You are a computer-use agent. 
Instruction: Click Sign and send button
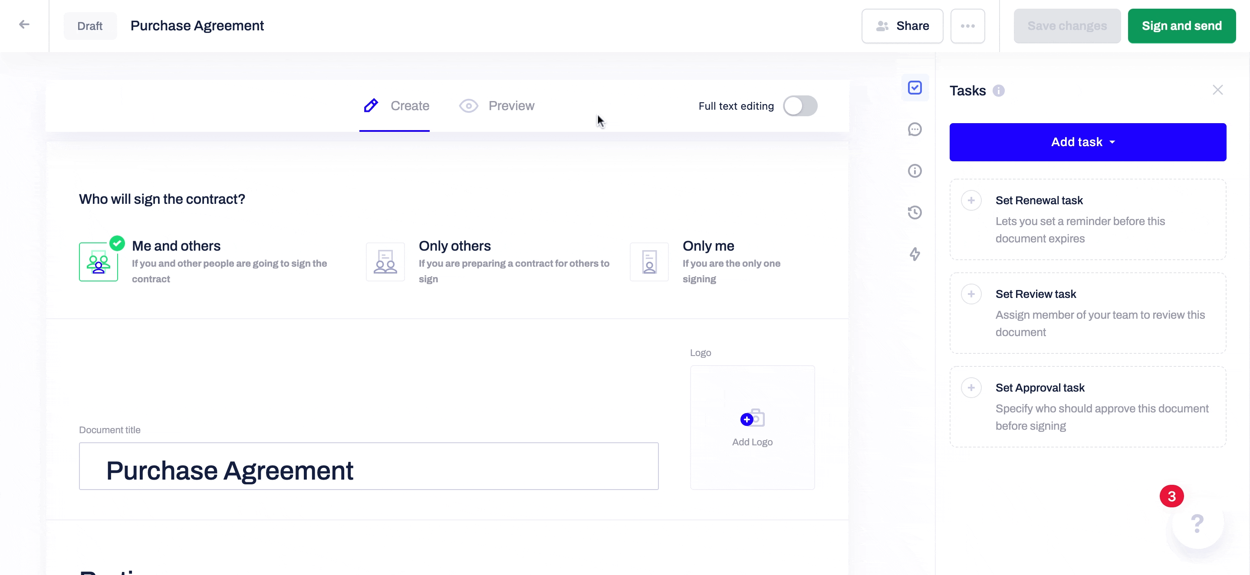pos(1183,26)
